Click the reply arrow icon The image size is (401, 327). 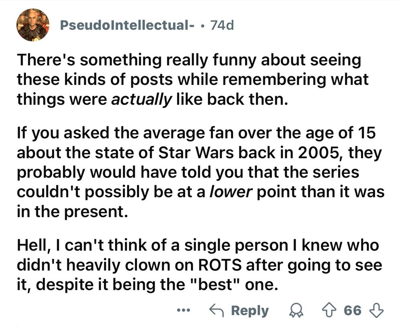click(218, 310)
